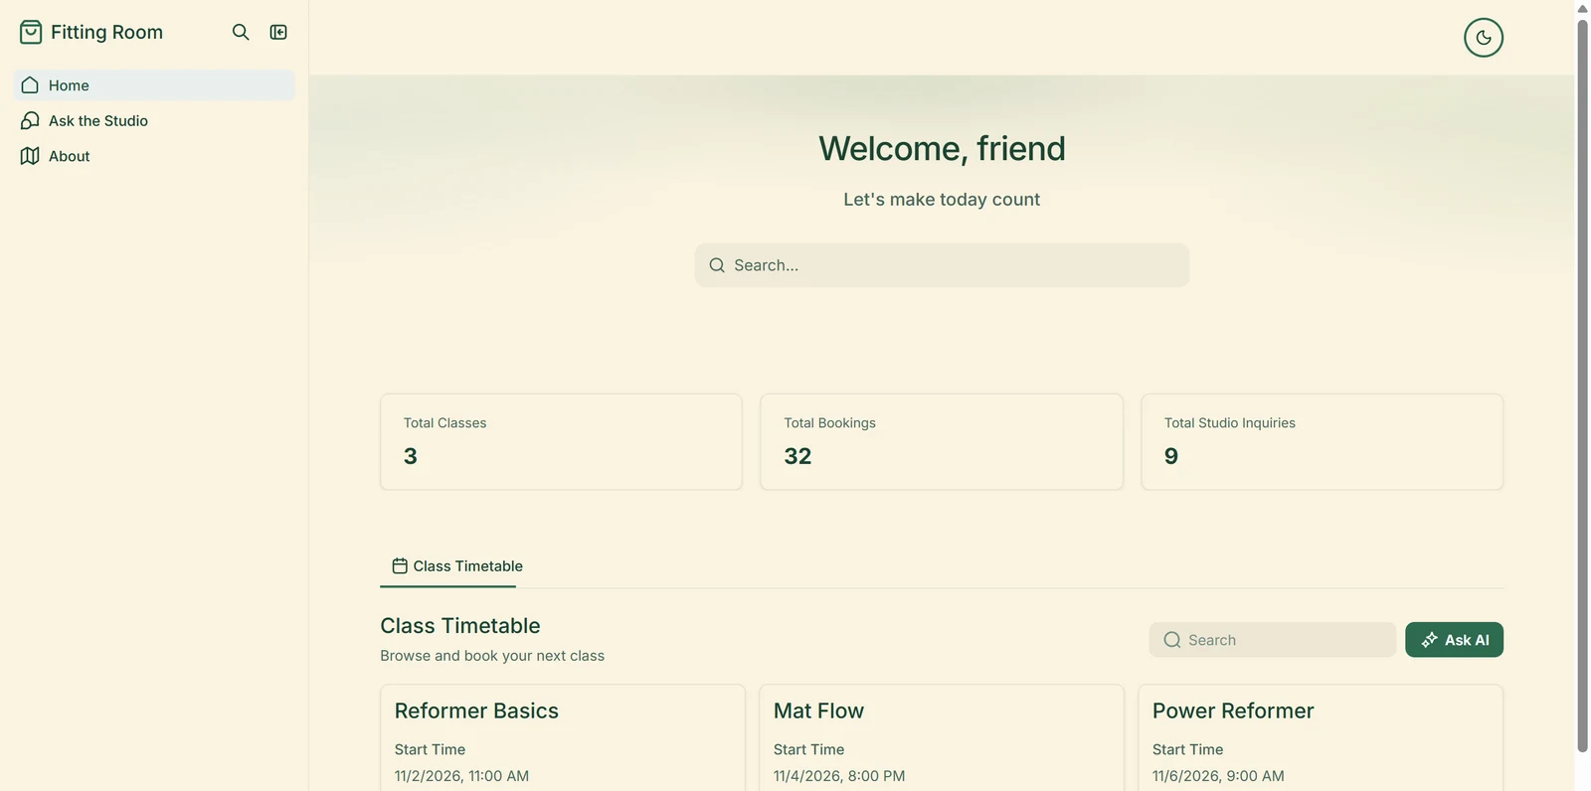Viewport: 1591px width, 791px height.
Task: Go to Home in sidebar
Action: point(154,85)
